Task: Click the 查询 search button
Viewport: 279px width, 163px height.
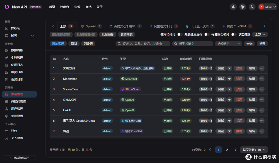Action: [x=249, y=44]
